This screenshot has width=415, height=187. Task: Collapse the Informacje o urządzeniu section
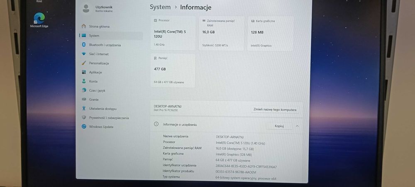297,126
